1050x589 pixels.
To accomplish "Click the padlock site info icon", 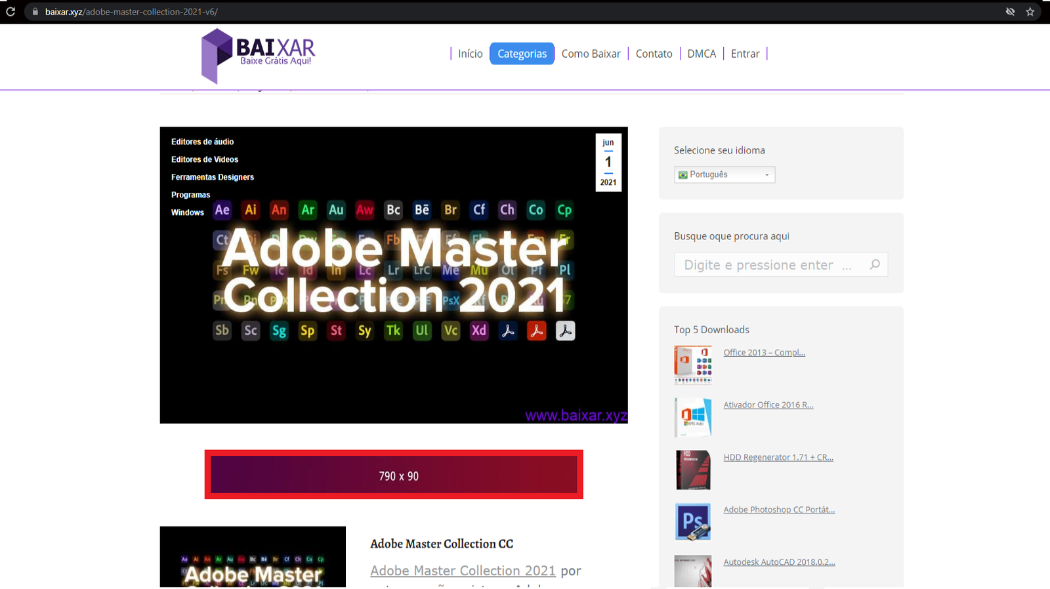I will 35,12.
